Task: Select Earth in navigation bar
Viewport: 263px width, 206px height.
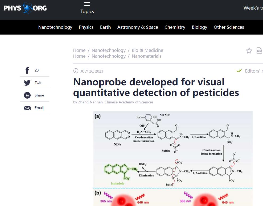Action: pyautogui.click(x=105, y=27)
